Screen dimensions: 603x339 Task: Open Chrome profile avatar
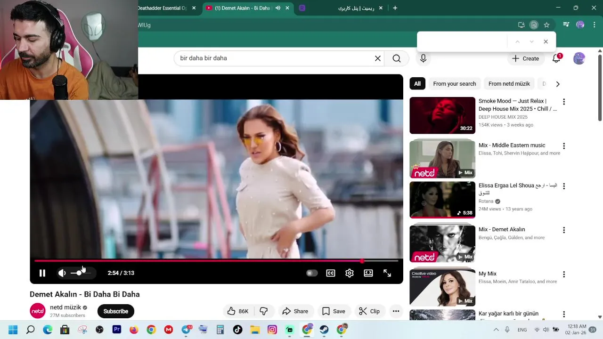[580, 25]
